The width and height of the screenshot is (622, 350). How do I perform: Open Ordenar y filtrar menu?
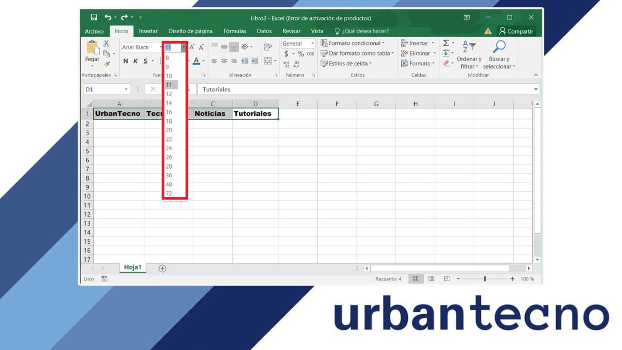[469, 54]
